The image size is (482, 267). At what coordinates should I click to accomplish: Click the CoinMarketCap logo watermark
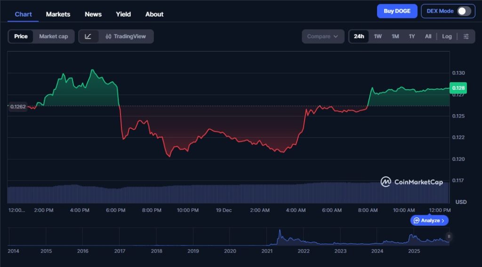[411, 182]
